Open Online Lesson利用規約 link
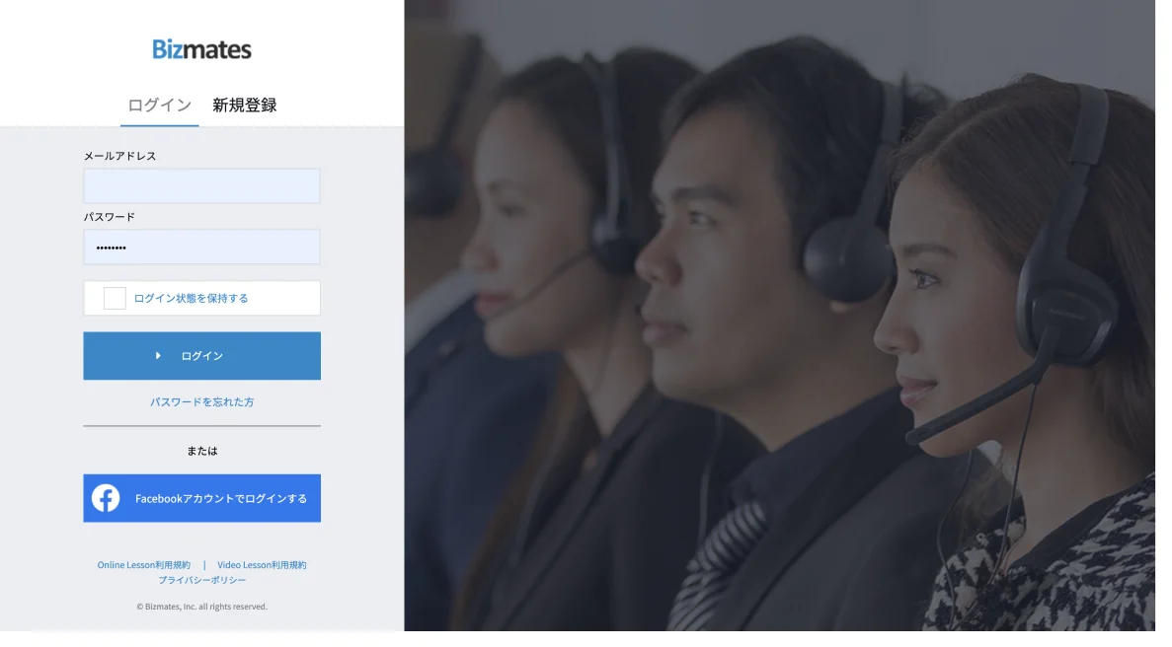This screenshot has height=647, width=1172. tap(143, 565)
